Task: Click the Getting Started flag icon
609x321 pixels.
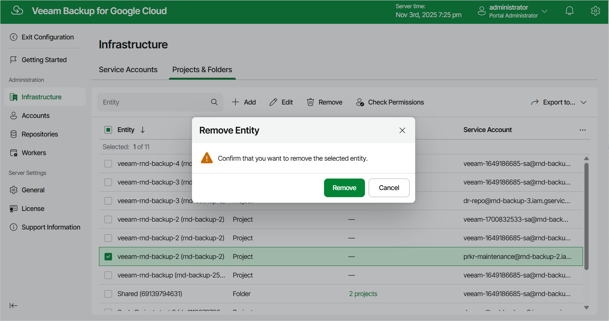Action: 14,60
